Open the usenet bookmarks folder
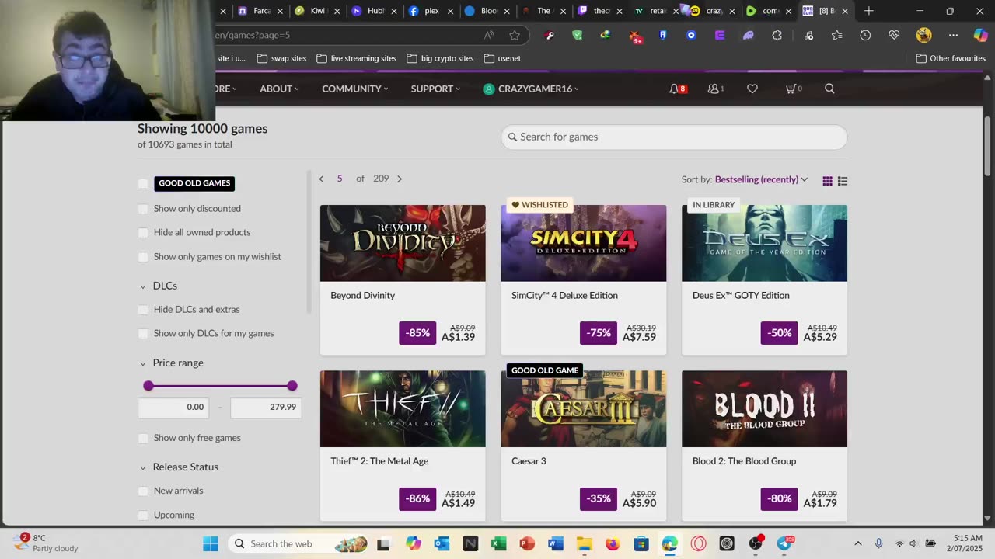995x559 pixels. coord(502,58)
